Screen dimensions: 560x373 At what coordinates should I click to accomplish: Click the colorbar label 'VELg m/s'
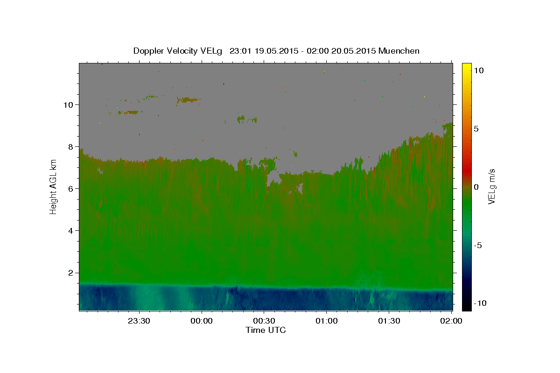point(491,186)
